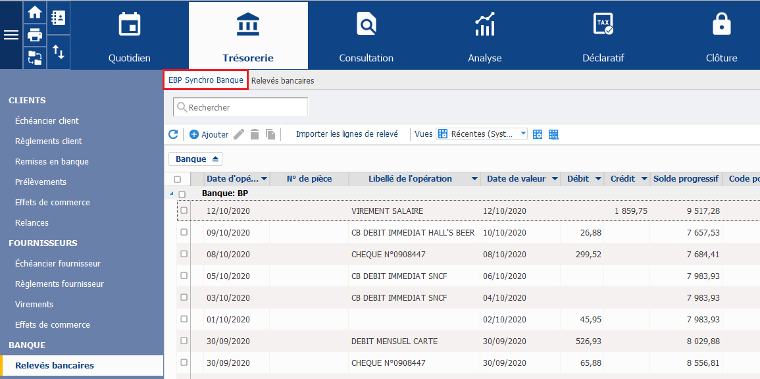Check the VIREMENT SALAIRE row checkbox

click(184, 211)
